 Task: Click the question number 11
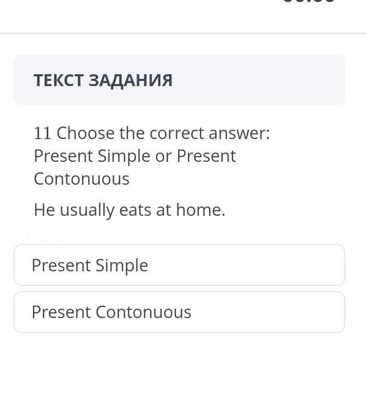pos(42,133)
